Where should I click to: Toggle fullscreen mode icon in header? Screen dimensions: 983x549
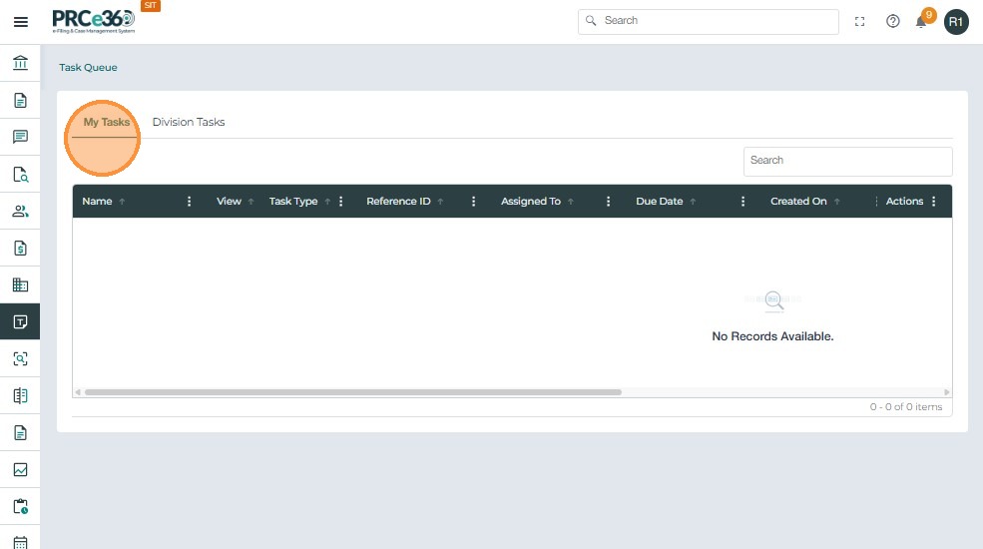point(859,22)
